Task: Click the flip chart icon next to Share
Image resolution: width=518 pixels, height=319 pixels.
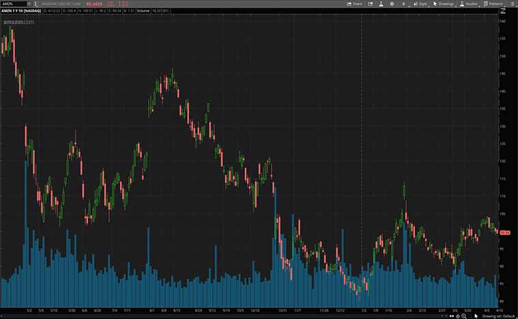Action: (x=371, y=4)
